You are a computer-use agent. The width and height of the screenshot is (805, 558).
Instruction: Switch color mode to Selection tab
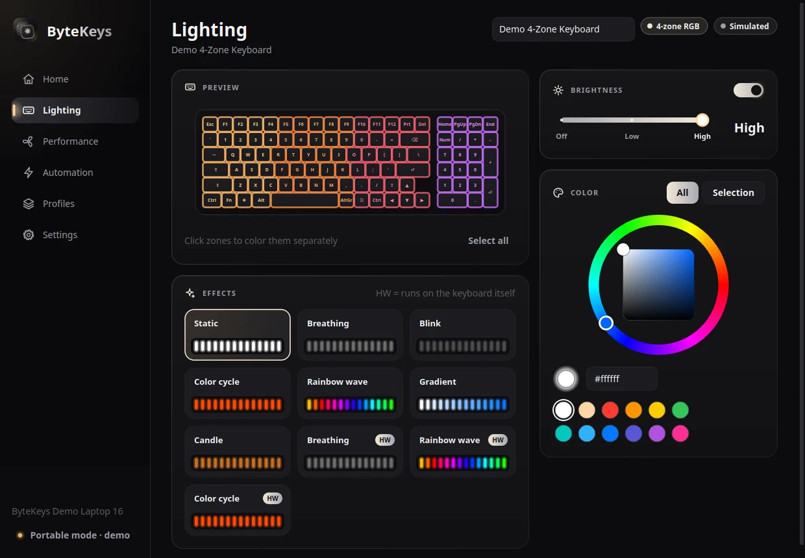pyautogui.click(x=733, y=193)
